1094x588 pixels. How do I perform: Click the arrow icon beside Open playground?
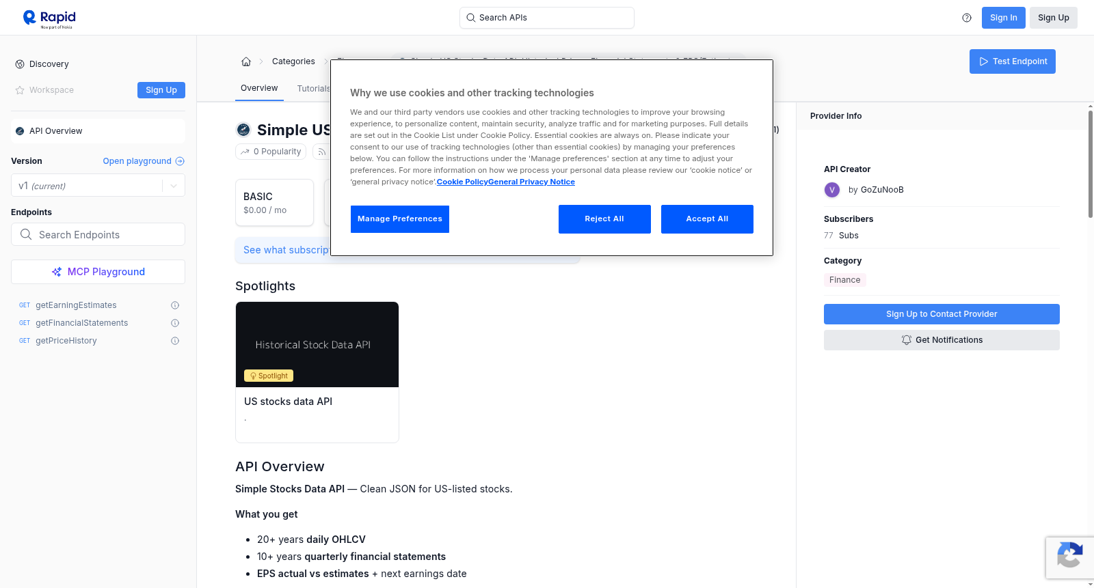pos(180,161)
